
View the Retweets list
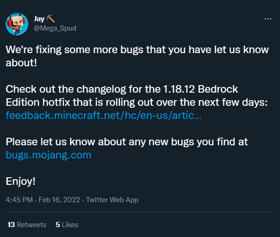[27, 225]
